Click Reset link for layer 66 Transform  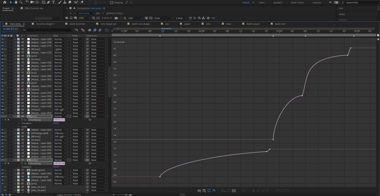pos(56,123)
